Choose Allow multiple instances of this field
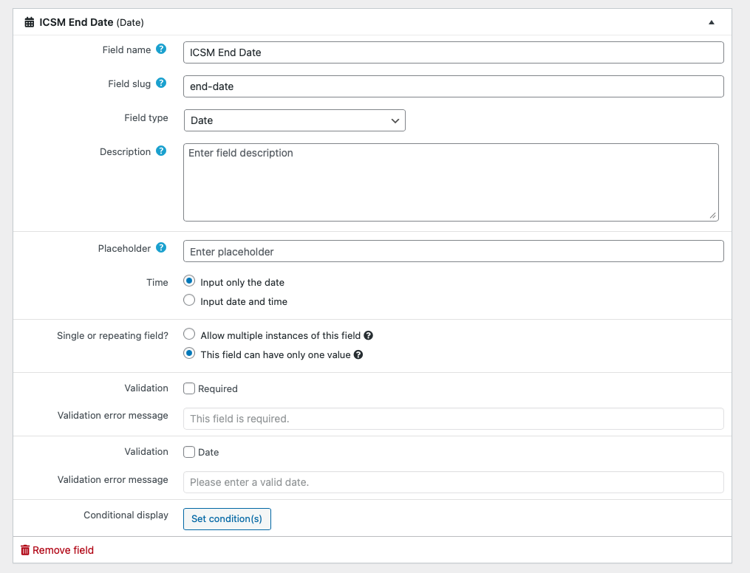 [189, 334]
